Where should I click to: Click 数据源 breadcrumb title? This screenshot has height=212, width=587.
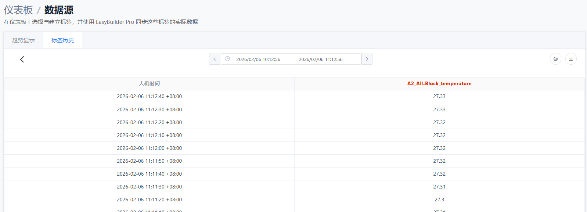coord(59,10)
